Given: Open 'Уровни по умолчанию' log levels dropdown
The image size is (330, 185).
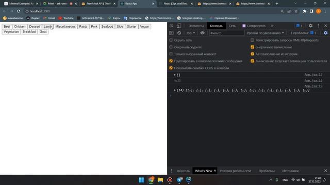Looking at the screenshot, I should pos(265,33).
